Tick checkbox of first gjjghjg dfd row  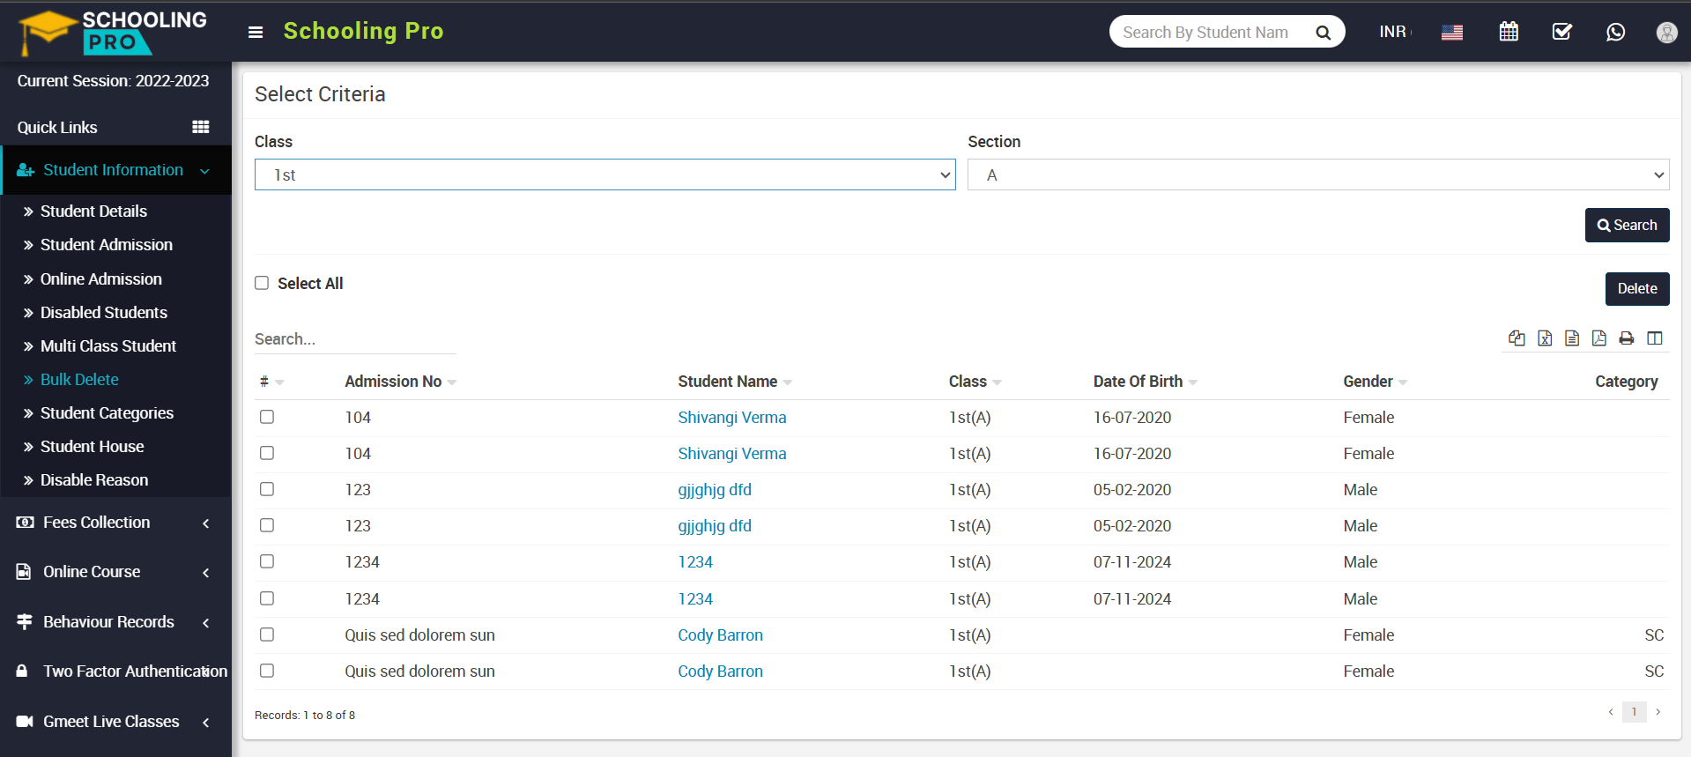pyautogui.click(x=267, y=489)
